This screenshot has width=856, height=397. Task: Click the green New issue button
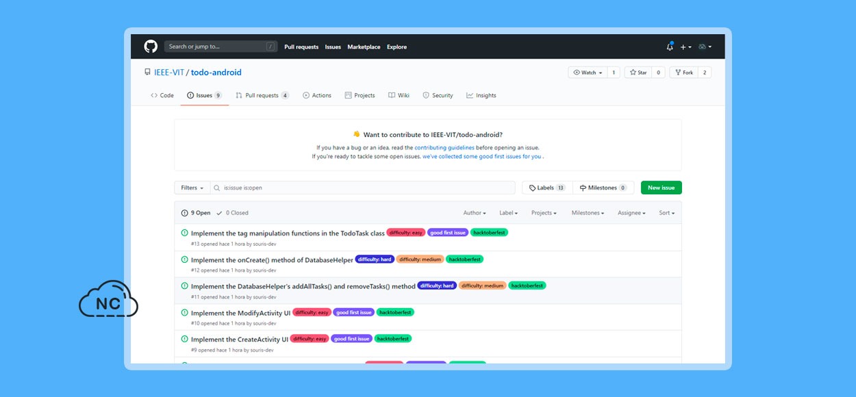[x=662, y=188]
